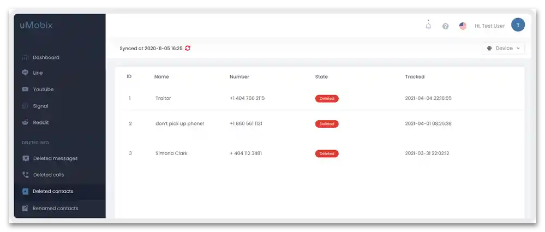The image size is (545, 232).
Task: Open Renamed contacts page
Action: (56, 209)
